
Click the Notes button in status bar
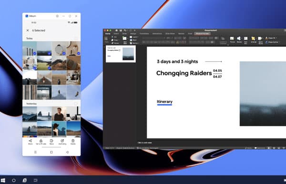coord(249,148)
